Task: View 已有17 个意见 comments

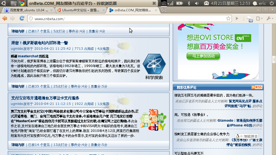Action: [x=39, y=31]
